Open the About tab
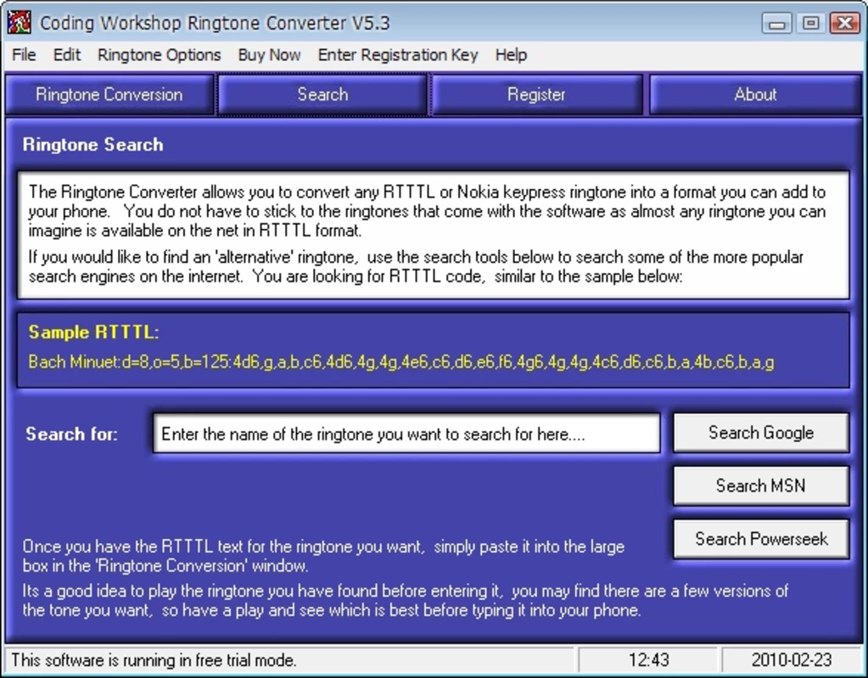The height and width of the screenshot is (678, 868). click(755, 95)
